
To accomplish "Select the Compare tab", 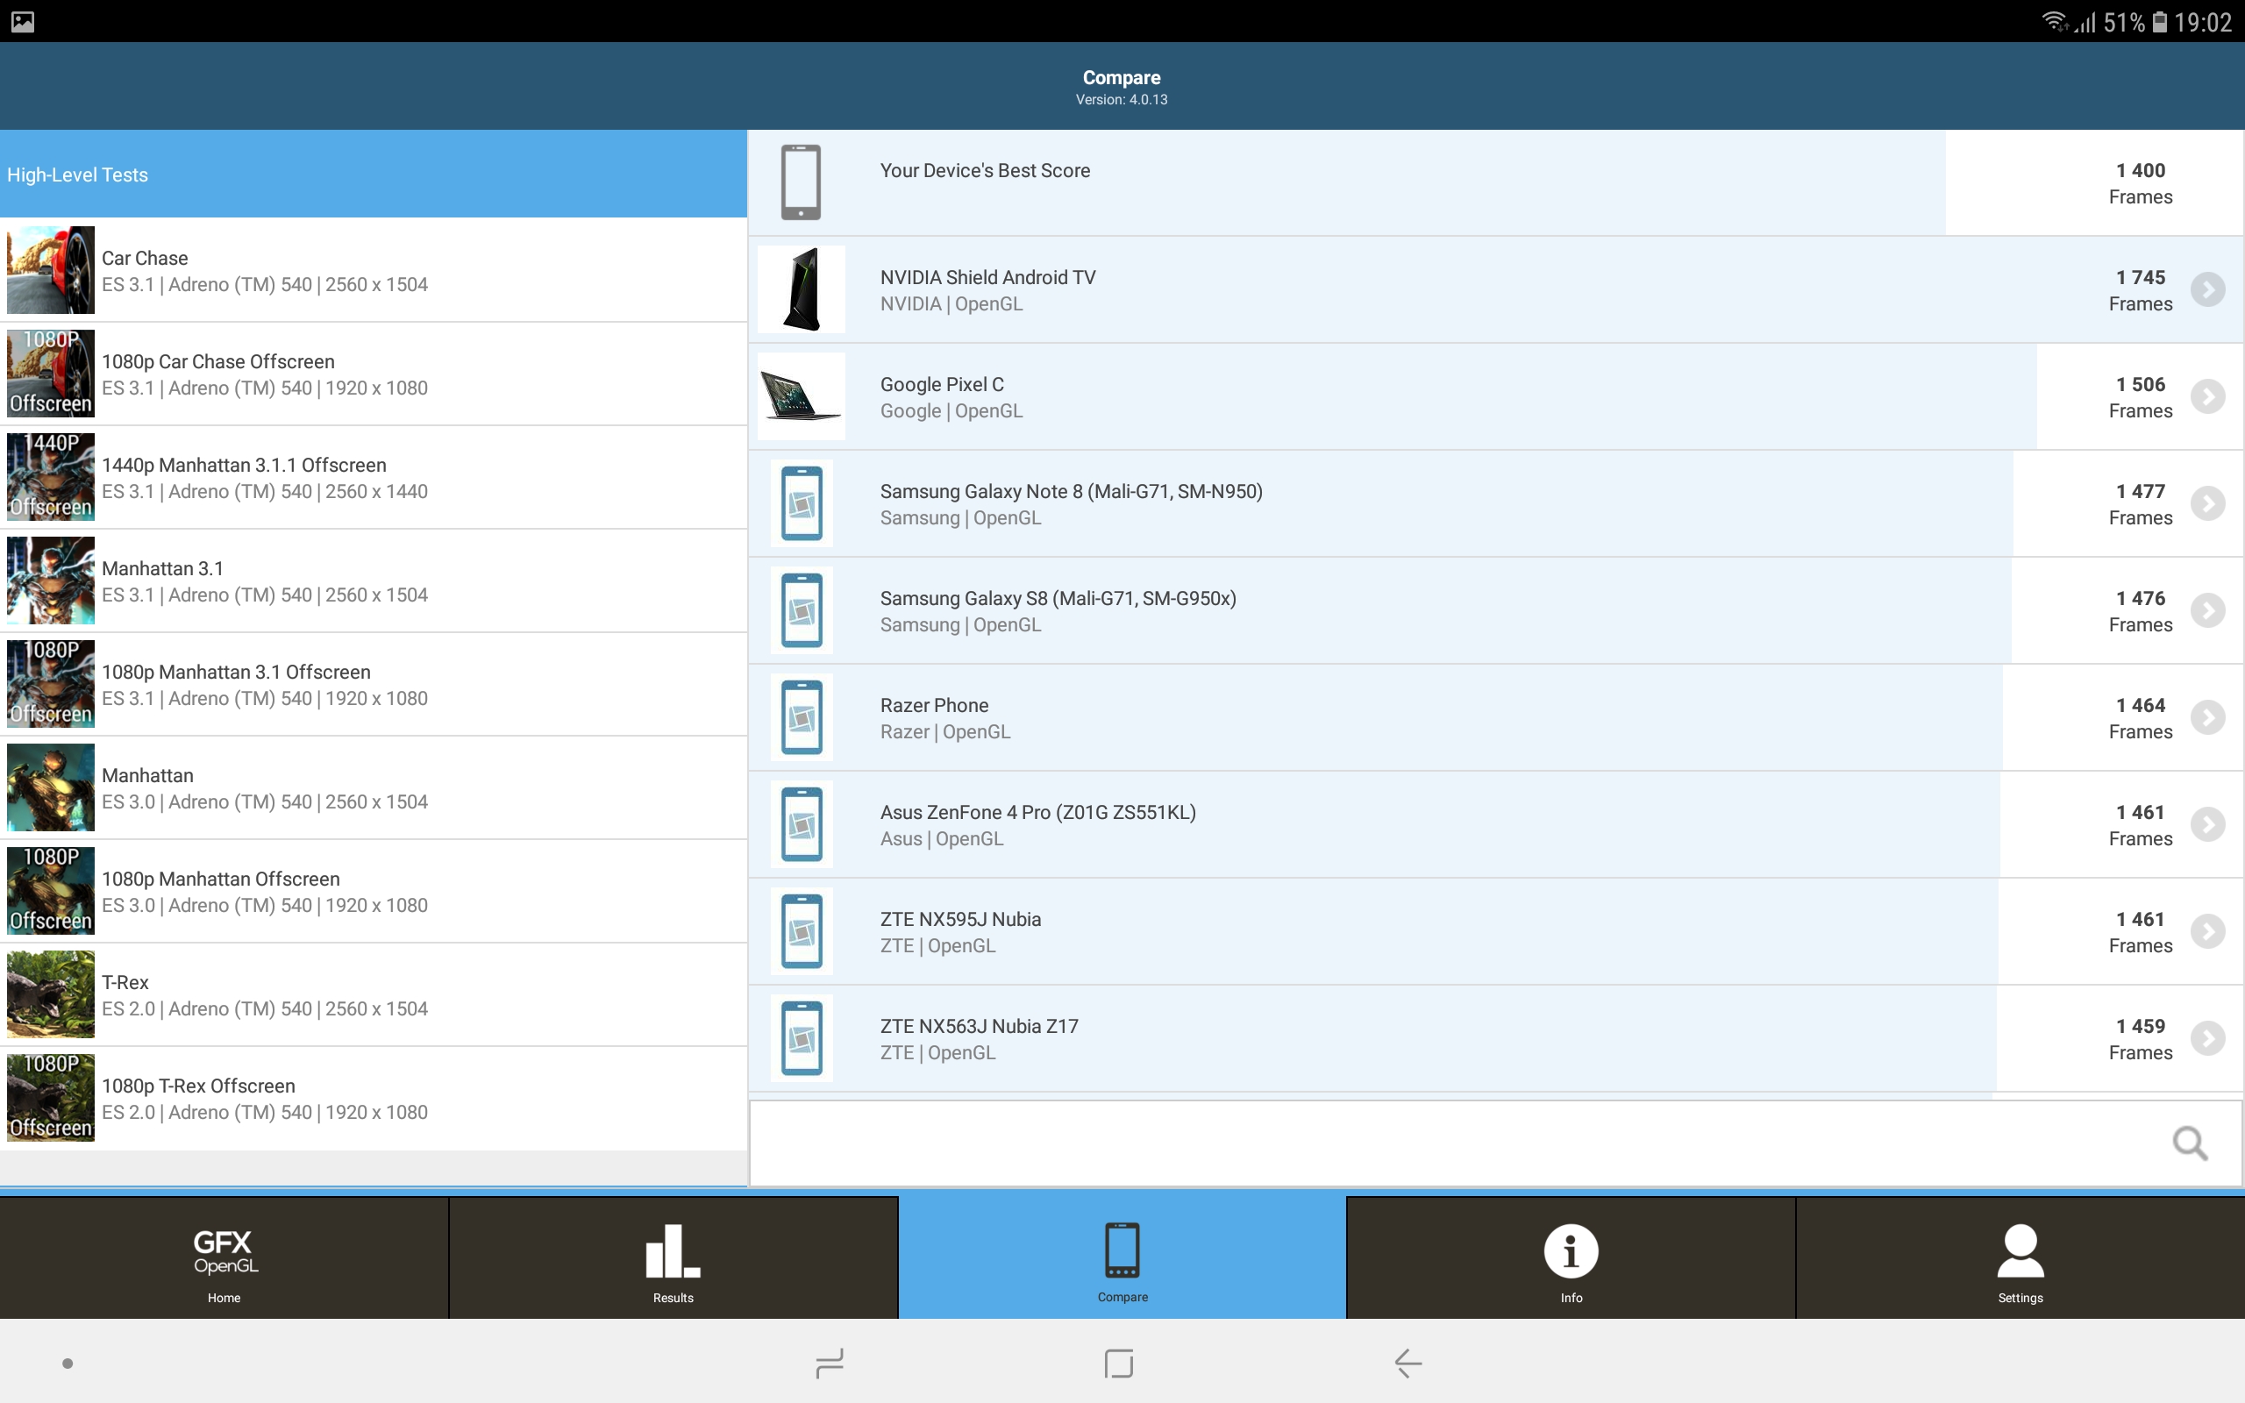I will click(x=1122, y=1257).
